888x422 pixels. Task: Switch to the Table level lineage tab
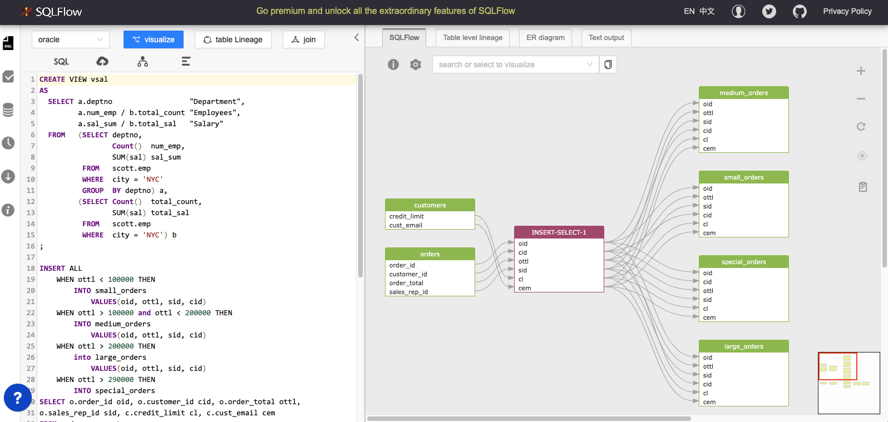[472, 38]
